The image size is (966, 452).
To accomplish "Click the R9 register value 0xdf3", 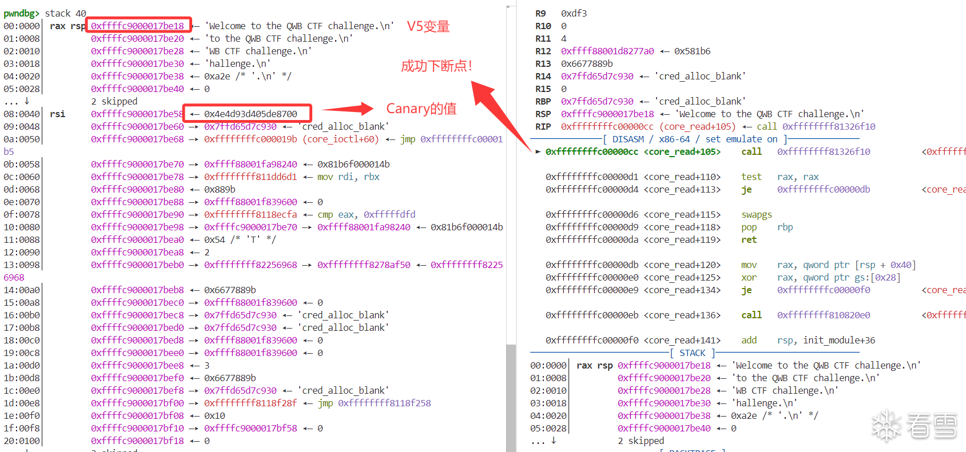I will [x=574, y=13].
